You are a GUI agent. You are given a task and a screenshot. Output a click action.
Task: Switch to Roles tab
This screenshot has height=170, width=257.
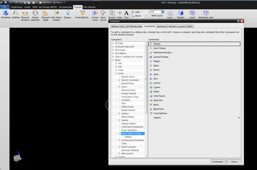(x=190, y=26)
